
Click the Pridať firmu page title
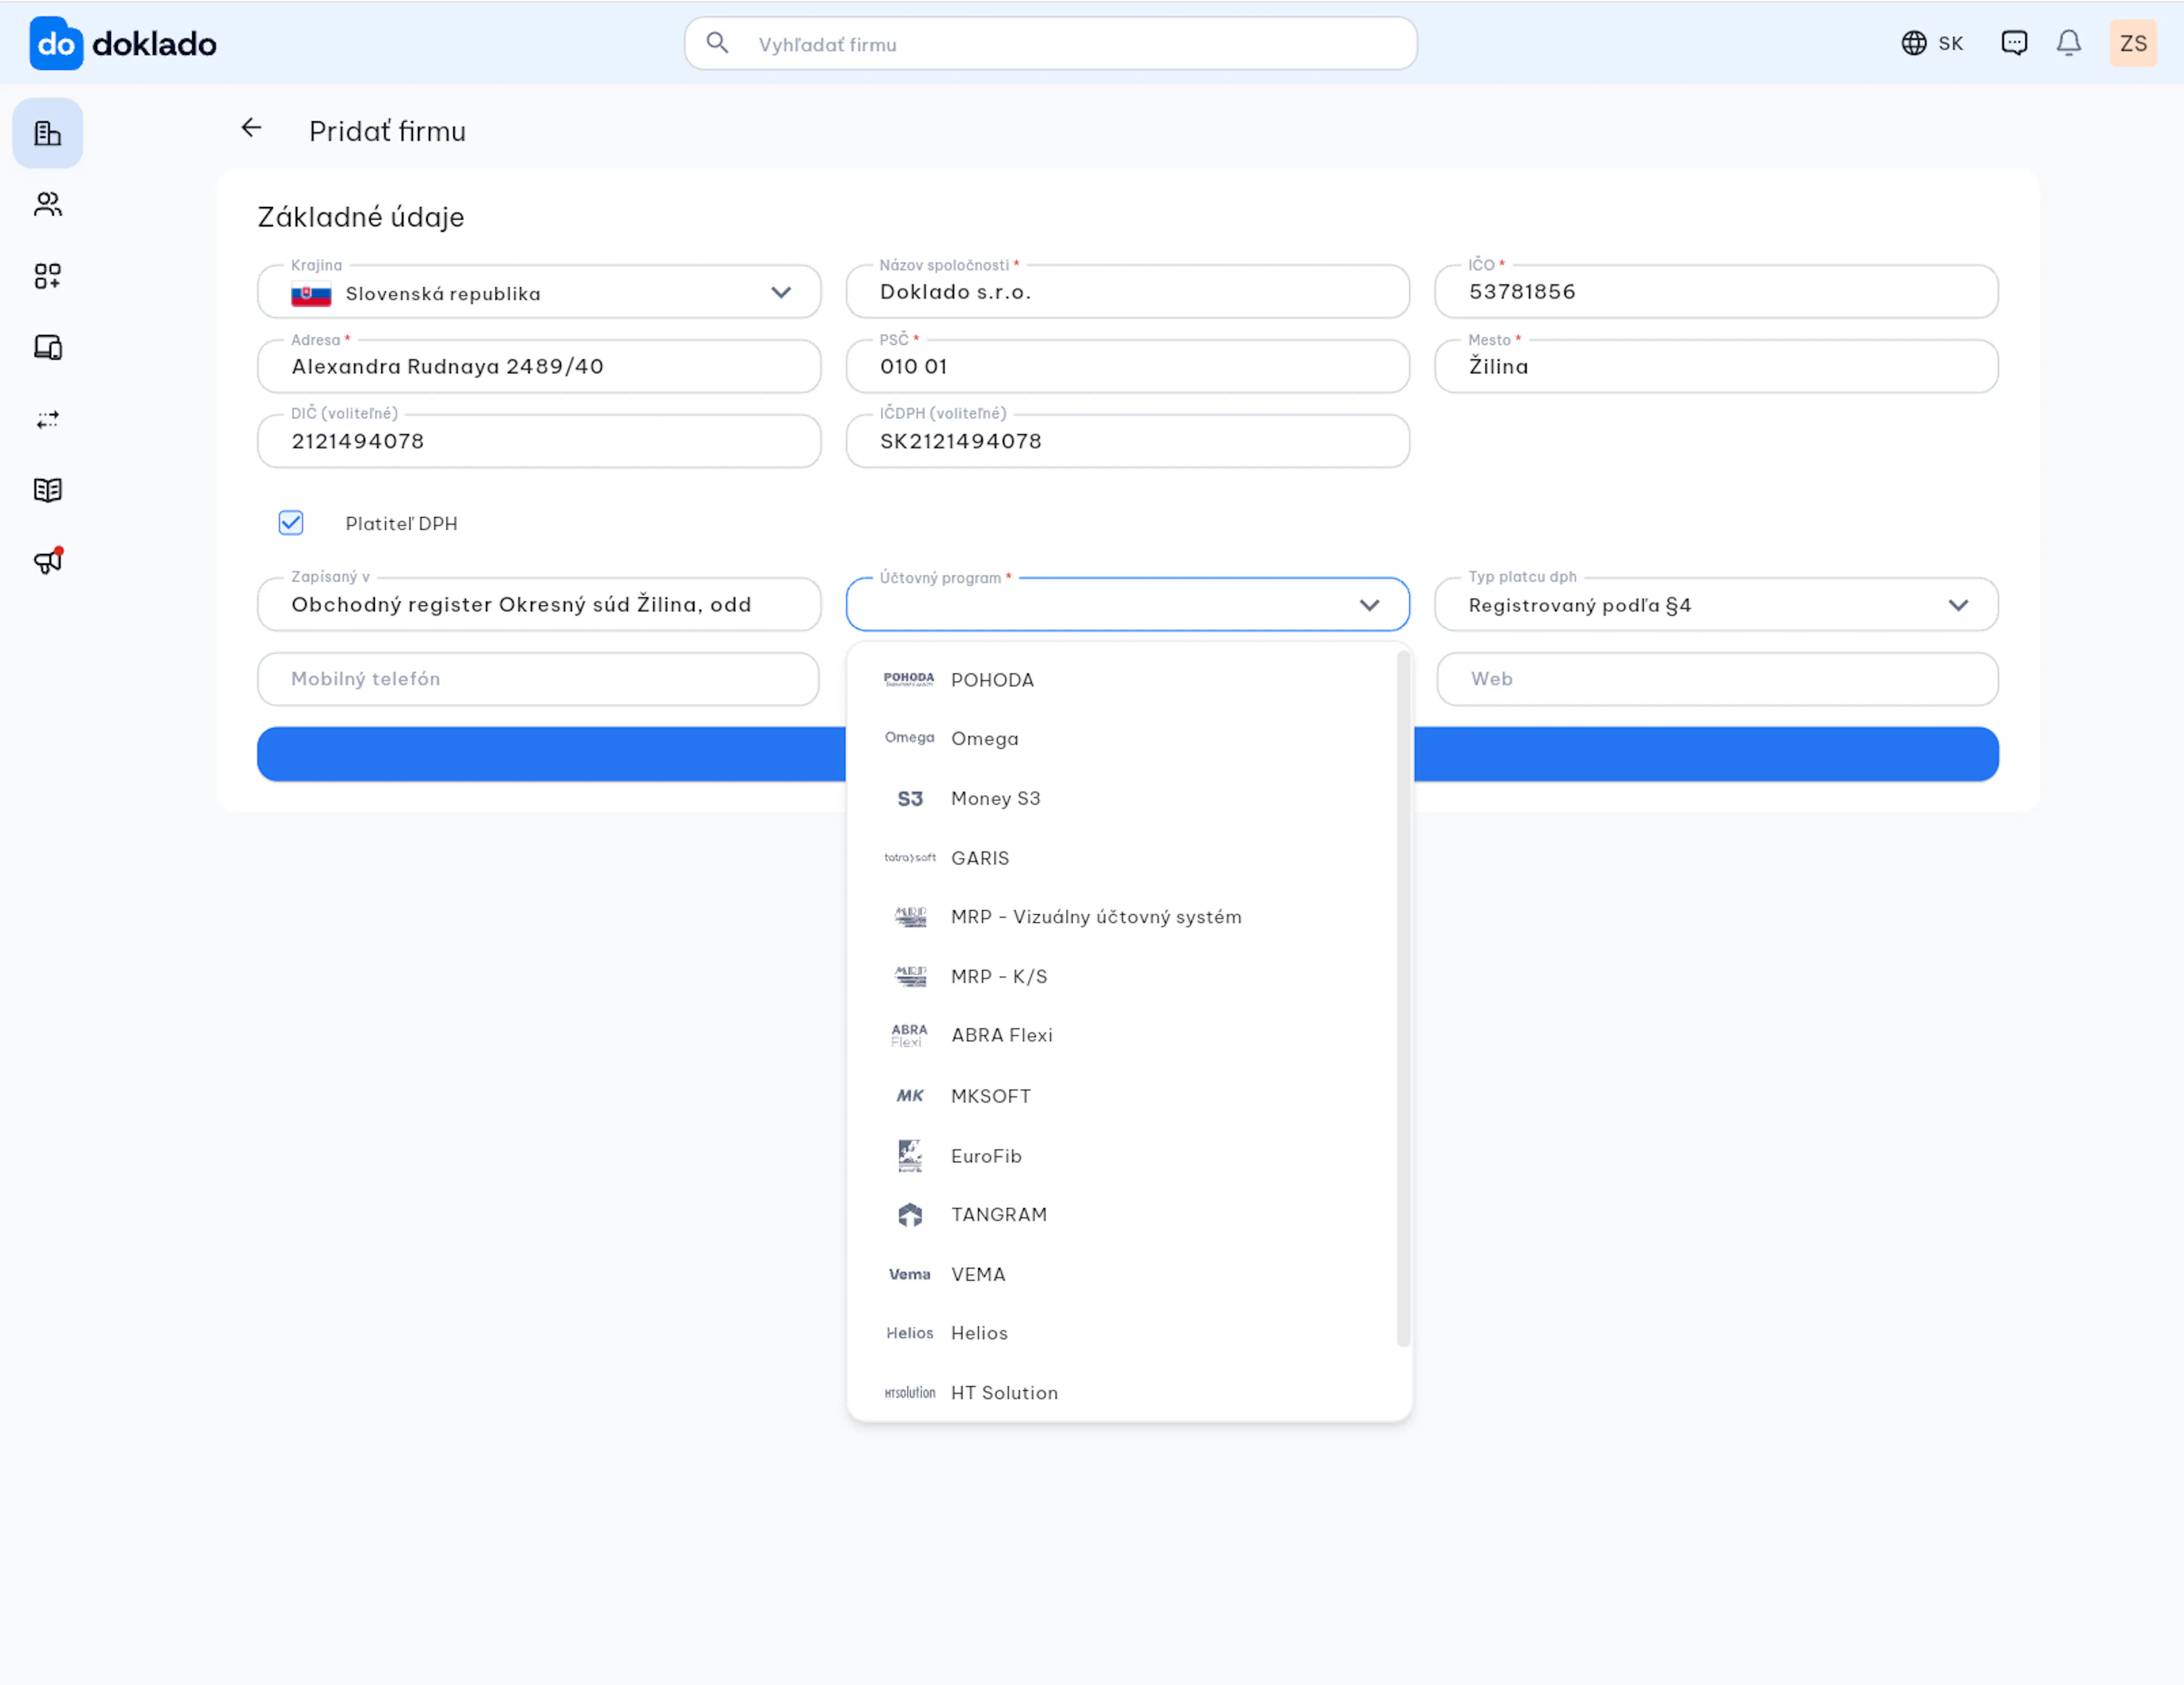(387, 131)
